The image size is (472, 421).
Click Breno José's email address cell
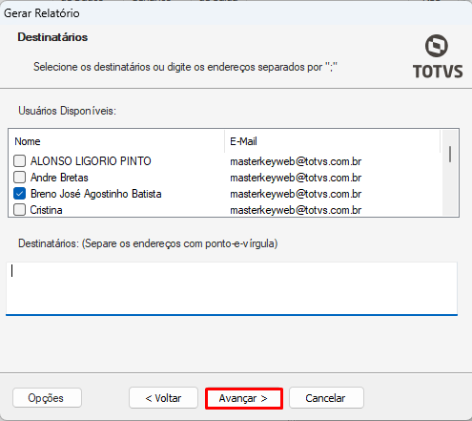(296, 194)
